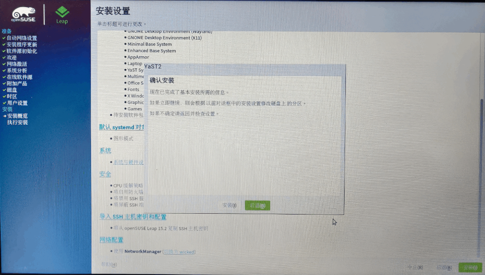Screen dimensions: 485x275
Task: Click the bottom bar 后退(B) button
Action: pyautogui.click(x=444, y=267)
